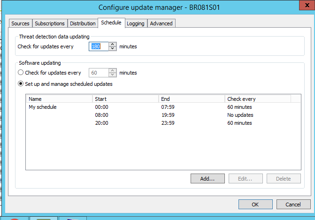Select the 'My schedule' row

point(43,107)
